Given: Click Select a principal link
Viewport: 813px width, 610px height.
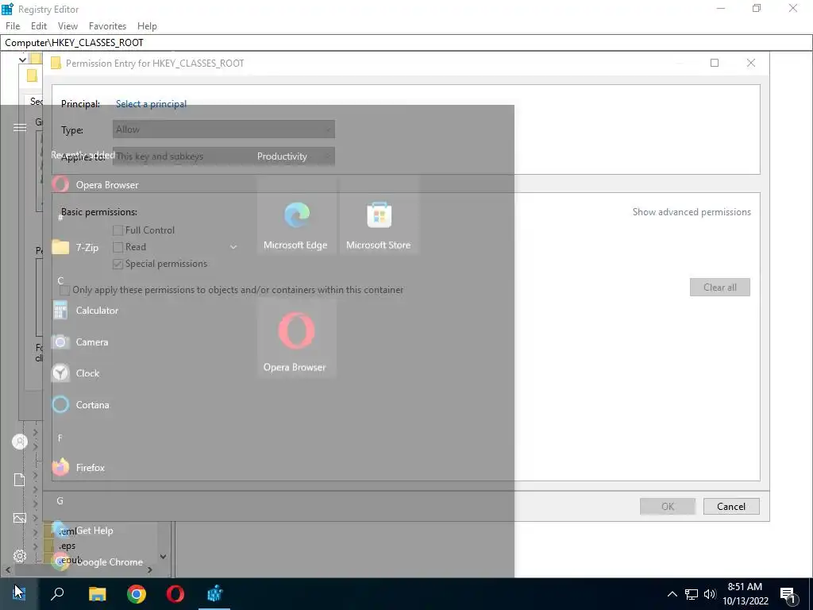Looking at the screenshot, I should [151, 104].
